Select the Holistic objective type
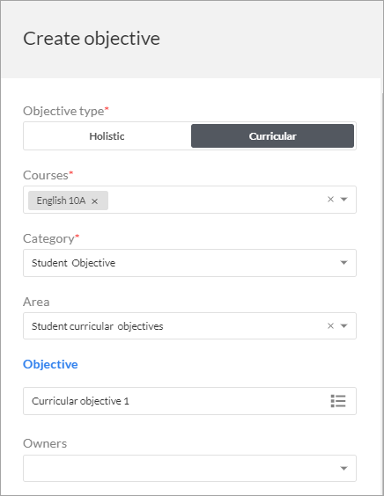Image resolution: width=384 pixels, height=496 pixels. (107, 136)
